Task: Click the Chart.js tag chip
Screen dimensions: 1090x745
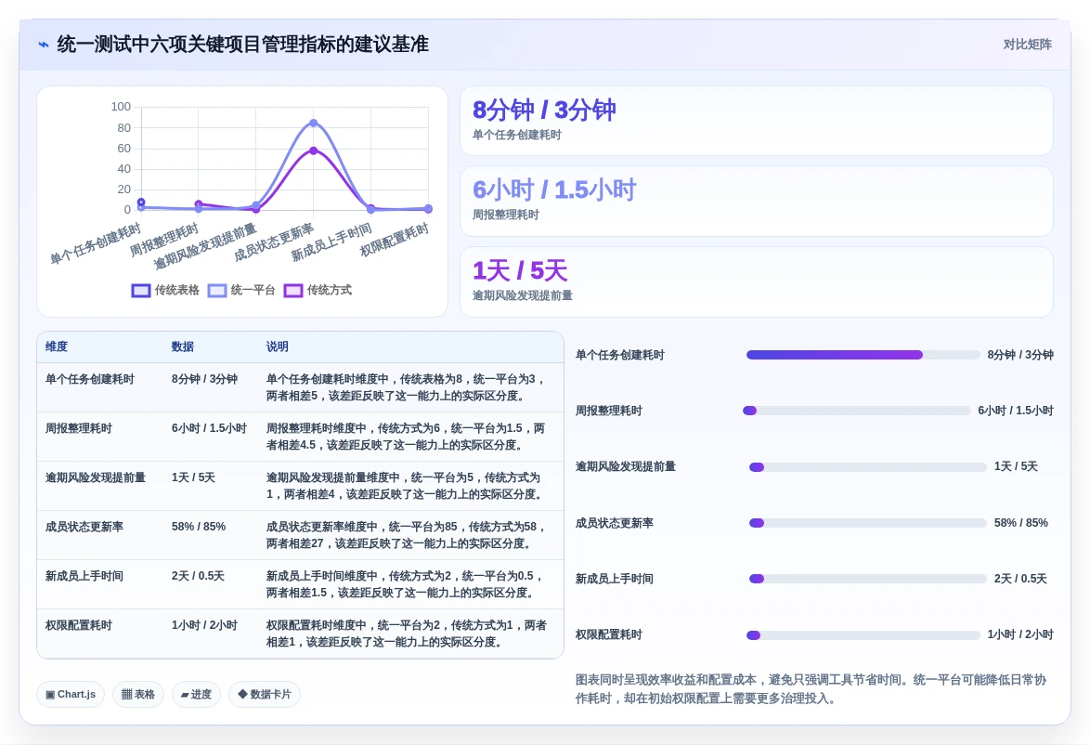Action: click(71, 694)
